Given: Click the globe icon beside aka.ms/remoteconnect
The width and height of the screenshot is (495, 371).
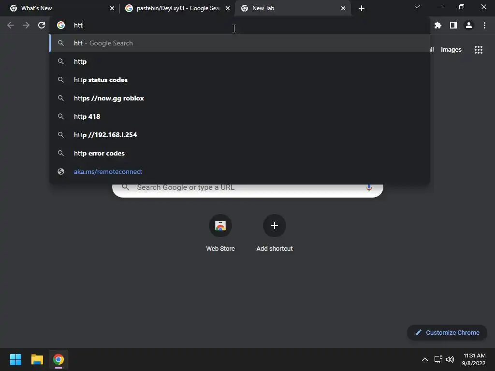Looking at the screenshot, I should pyautogui.click(x=61, y=171).
